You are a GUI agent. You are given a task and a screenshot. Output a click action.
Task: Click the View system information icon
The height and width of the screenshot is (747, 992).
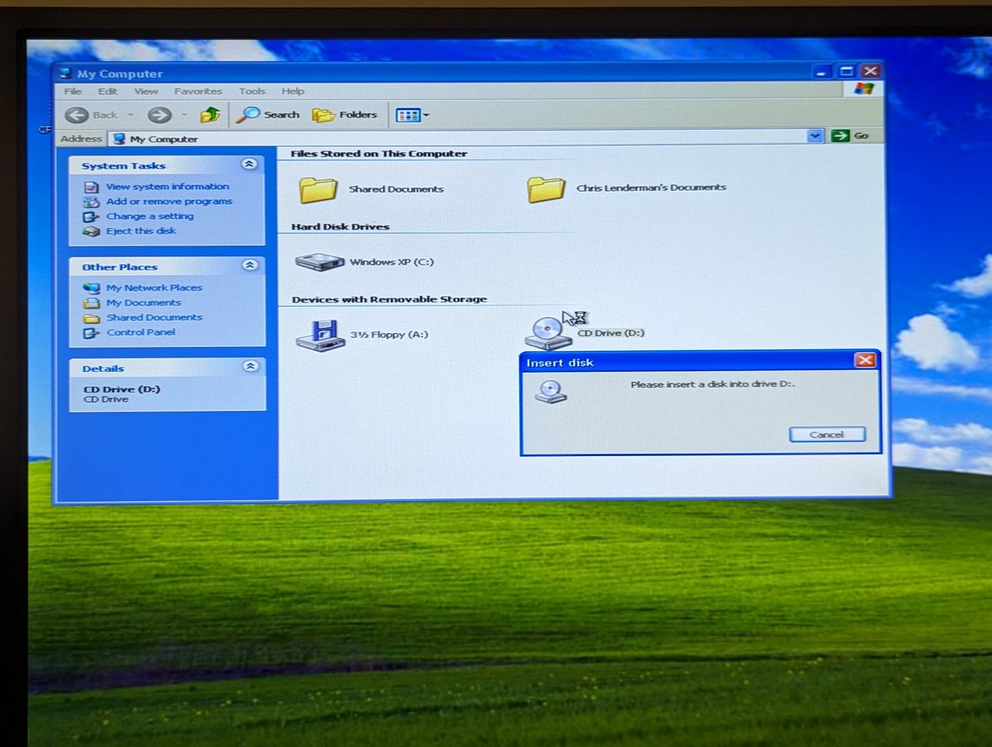tap(91, 188)
